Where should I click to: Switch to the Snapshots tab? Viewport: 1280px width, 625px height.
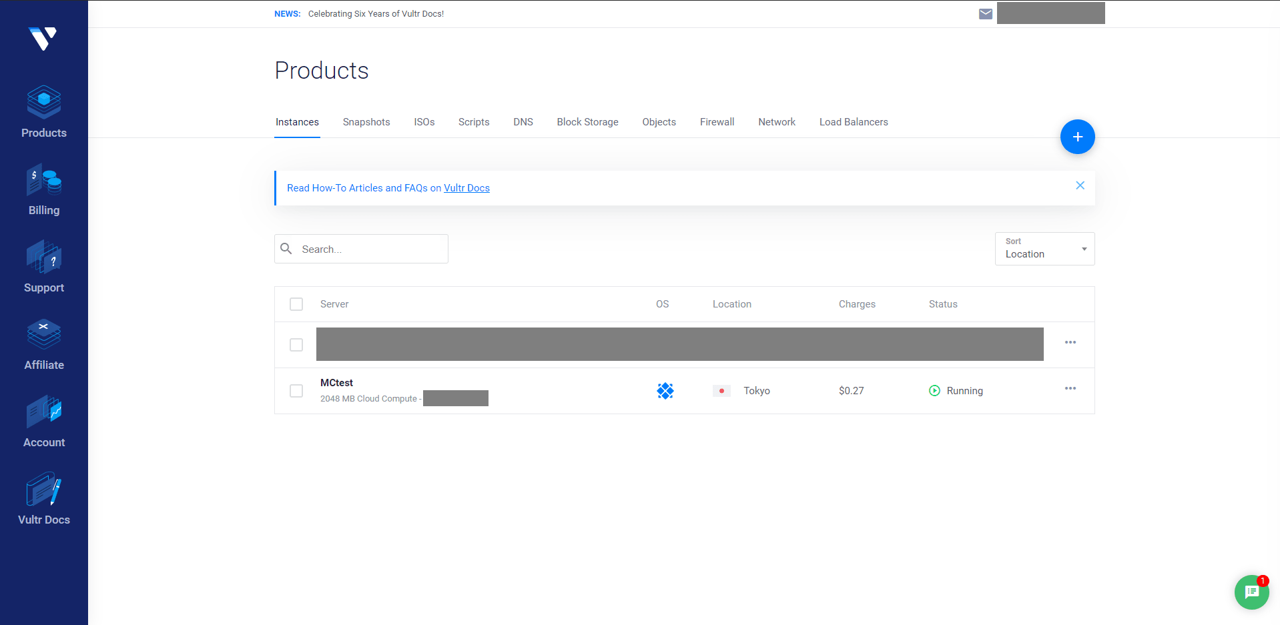[x=366, y=122]
